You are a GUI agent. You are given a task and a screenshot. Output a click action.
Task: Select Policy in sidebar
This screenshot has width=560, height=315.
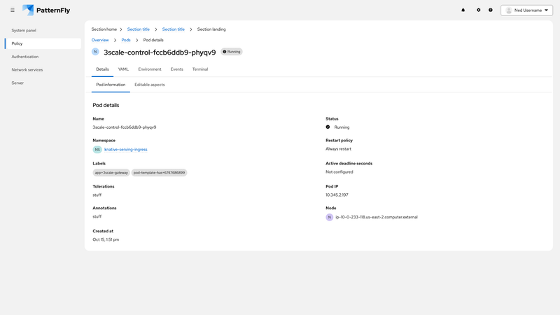(43, 43)
